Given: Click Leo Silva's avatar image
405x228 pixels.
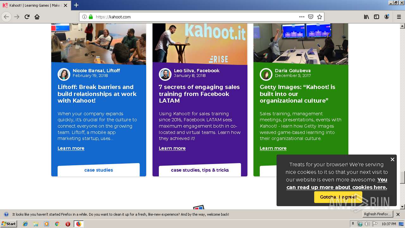Looking at the screenshot, I should point(165,74).
